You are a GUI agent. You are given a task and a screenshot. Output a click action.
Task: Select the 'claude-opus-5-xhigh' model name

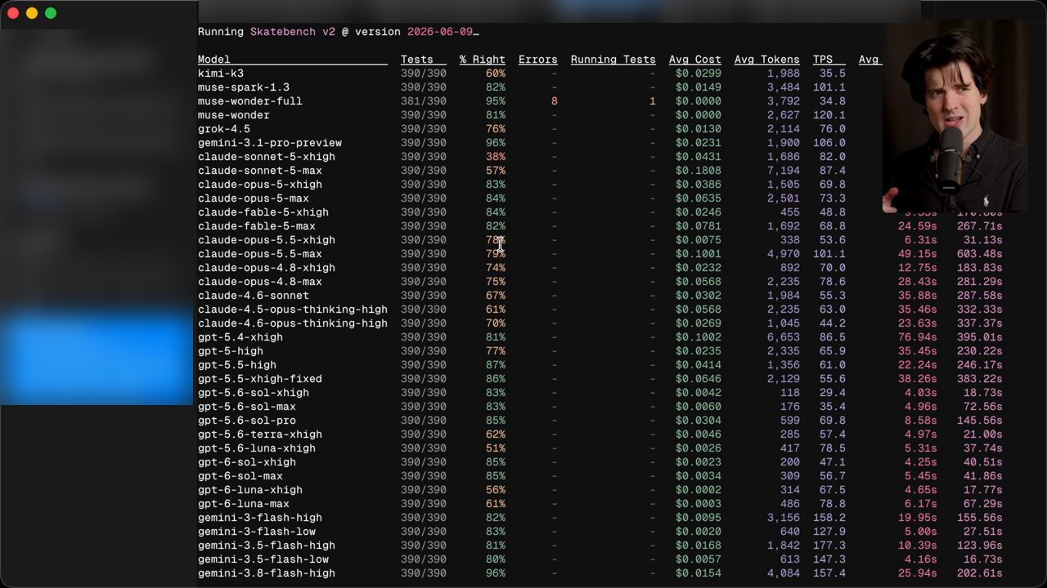coord(260,185)
